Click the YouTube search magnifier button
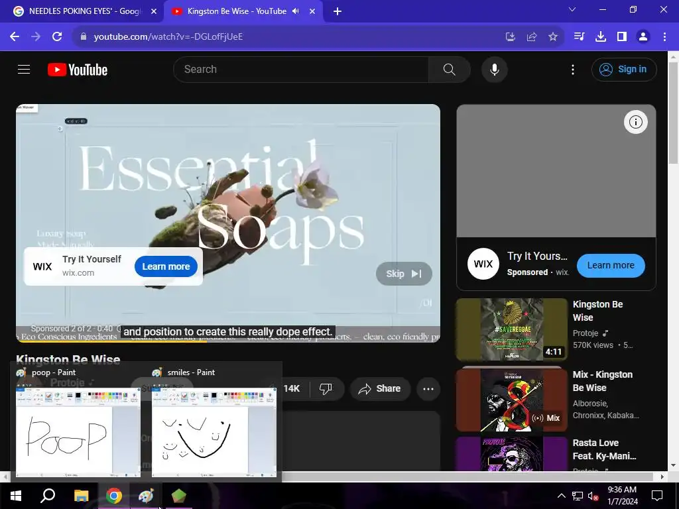 click(x=449, y=69)
